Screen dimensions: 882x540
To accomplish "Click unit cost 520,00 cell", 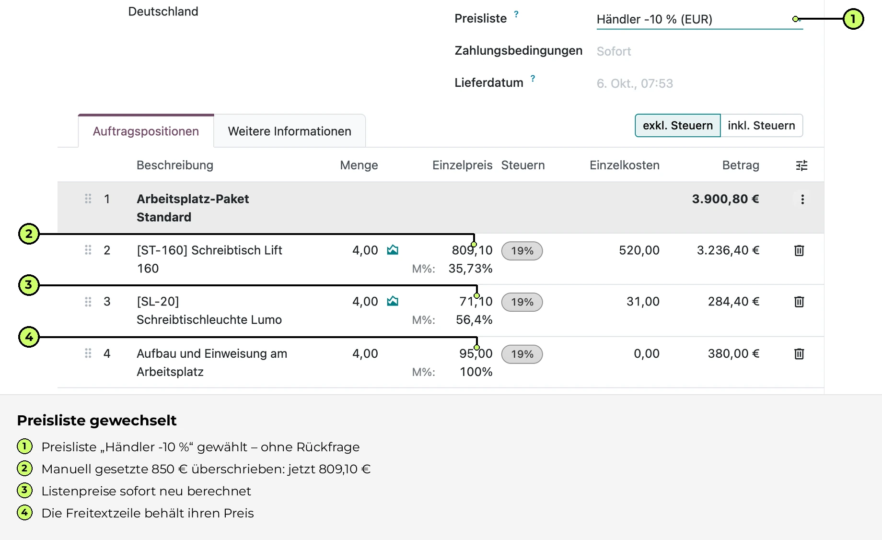I will (639, 250).
